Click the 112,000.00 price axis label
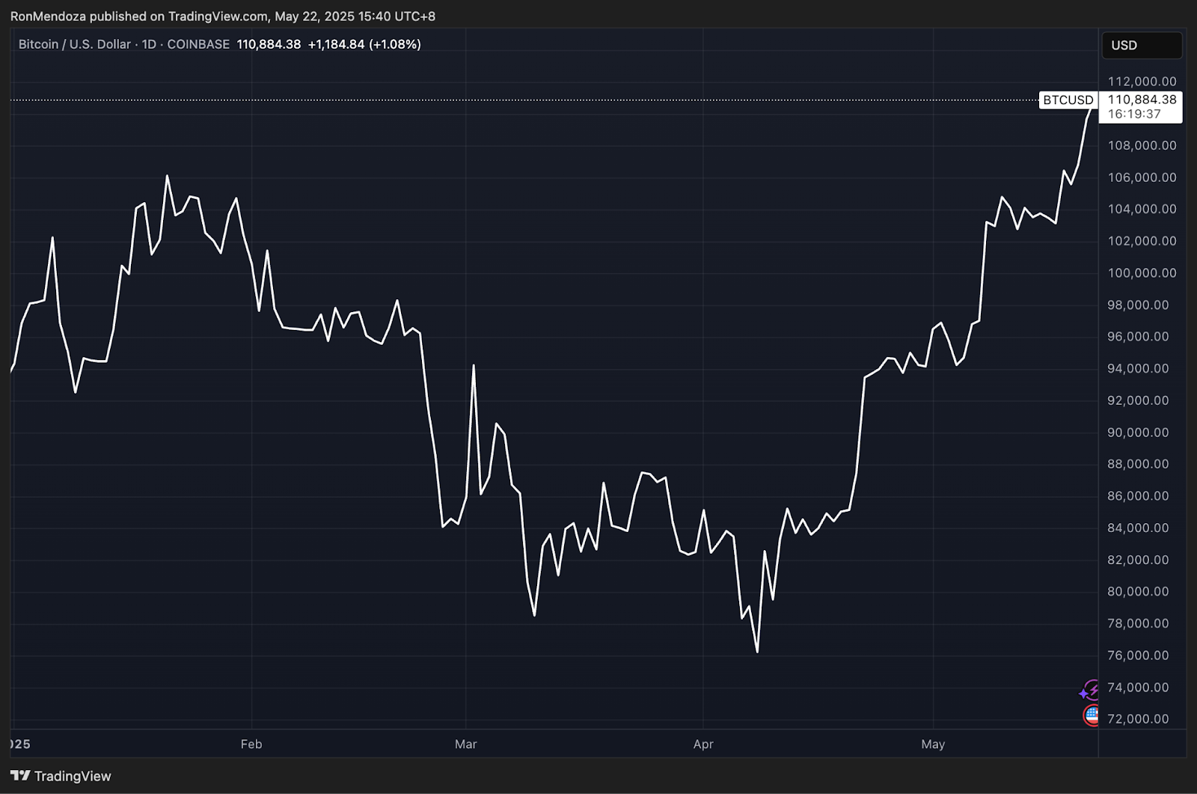The width and height of the screenshot is (1197, 794). click(x=1142, y=82)
